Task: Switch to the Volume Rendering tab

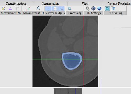Action: click(119, 4)
